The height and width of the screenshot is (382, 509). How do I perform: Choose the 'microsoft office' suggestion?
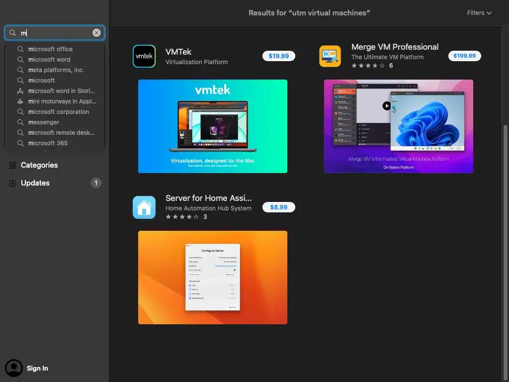(x=55, y=49)
